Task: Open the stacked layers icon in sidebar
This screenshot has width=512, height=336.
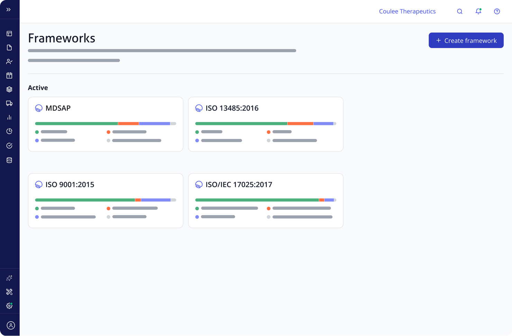Action: 9,89
